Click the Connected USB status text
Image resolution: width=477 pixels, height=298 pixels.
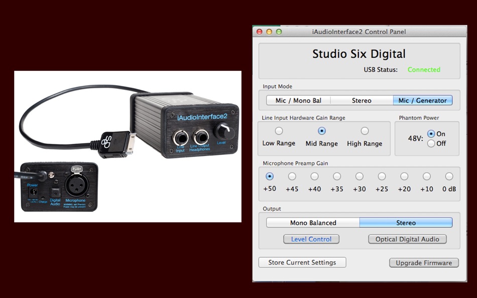[424, 70]
